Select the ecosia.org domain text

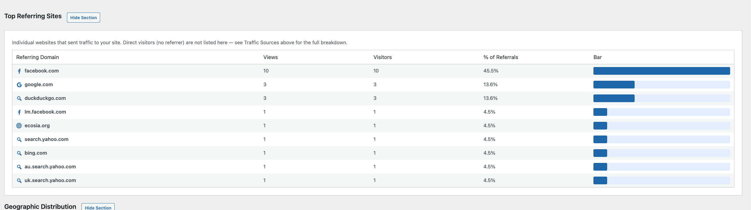tap(37, 126)
